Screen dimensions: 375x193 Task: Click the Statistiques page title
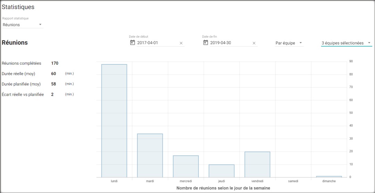tap(18, 7)
